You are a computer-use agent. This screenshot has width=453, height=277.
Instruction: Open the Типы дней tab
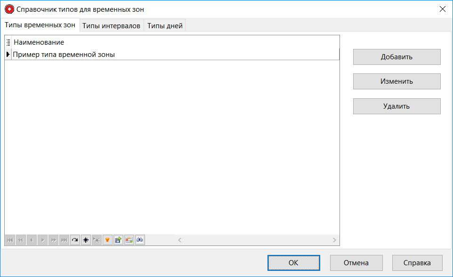165,26
